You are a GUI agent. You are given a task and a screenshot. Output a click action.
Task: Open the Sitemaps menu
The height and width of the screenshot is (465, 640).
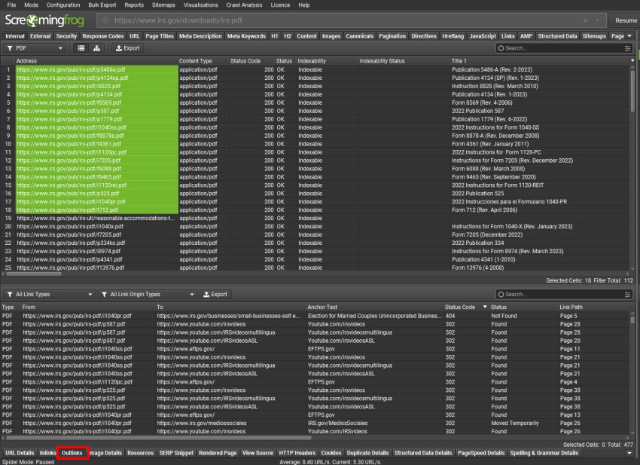163,5
